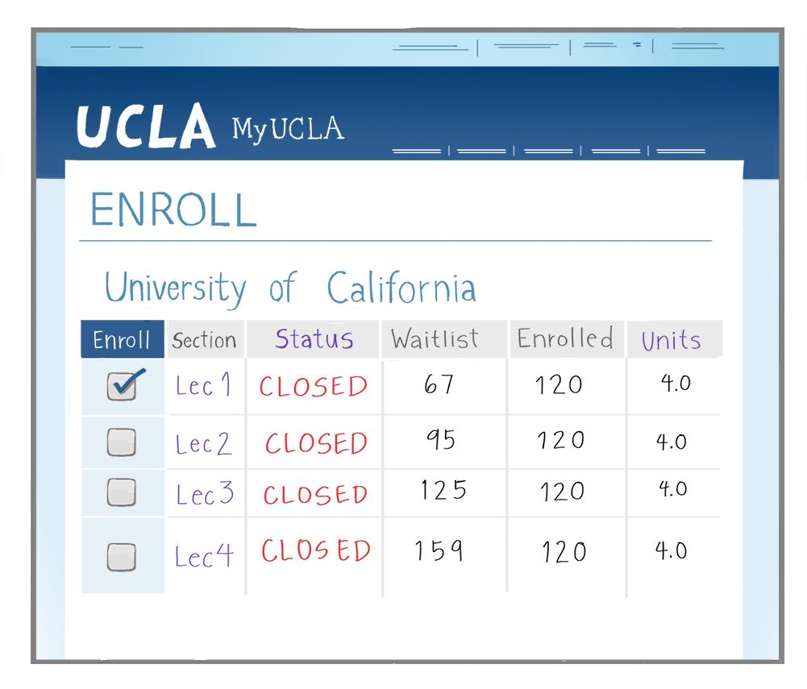
Task: Sort by the Section column header
Action: click(x=205, y=340)
